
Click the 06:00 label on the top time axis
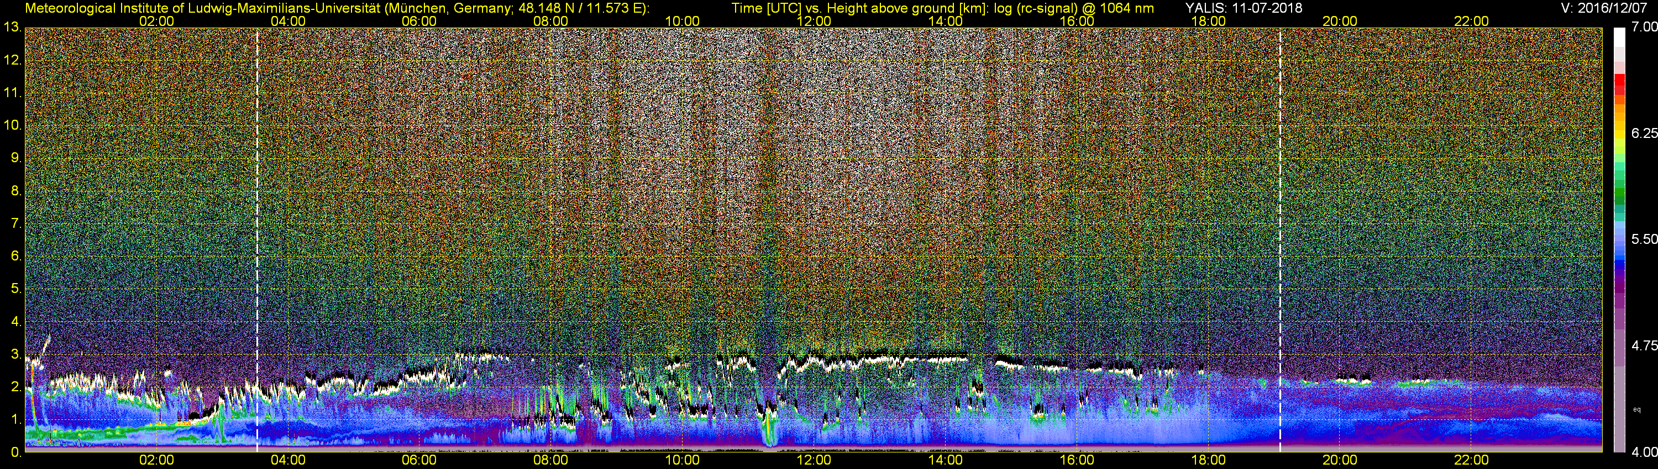(x=419, y=21)
